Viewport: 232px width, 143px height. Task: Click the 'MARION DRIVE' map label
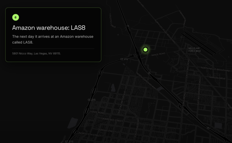coord(217,78)
